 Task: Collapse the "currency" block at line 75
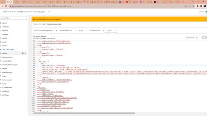point(36,47)
